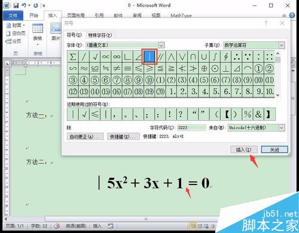
Task: Select the integral ∫ symbol in the grid
Action: (215, 57)
